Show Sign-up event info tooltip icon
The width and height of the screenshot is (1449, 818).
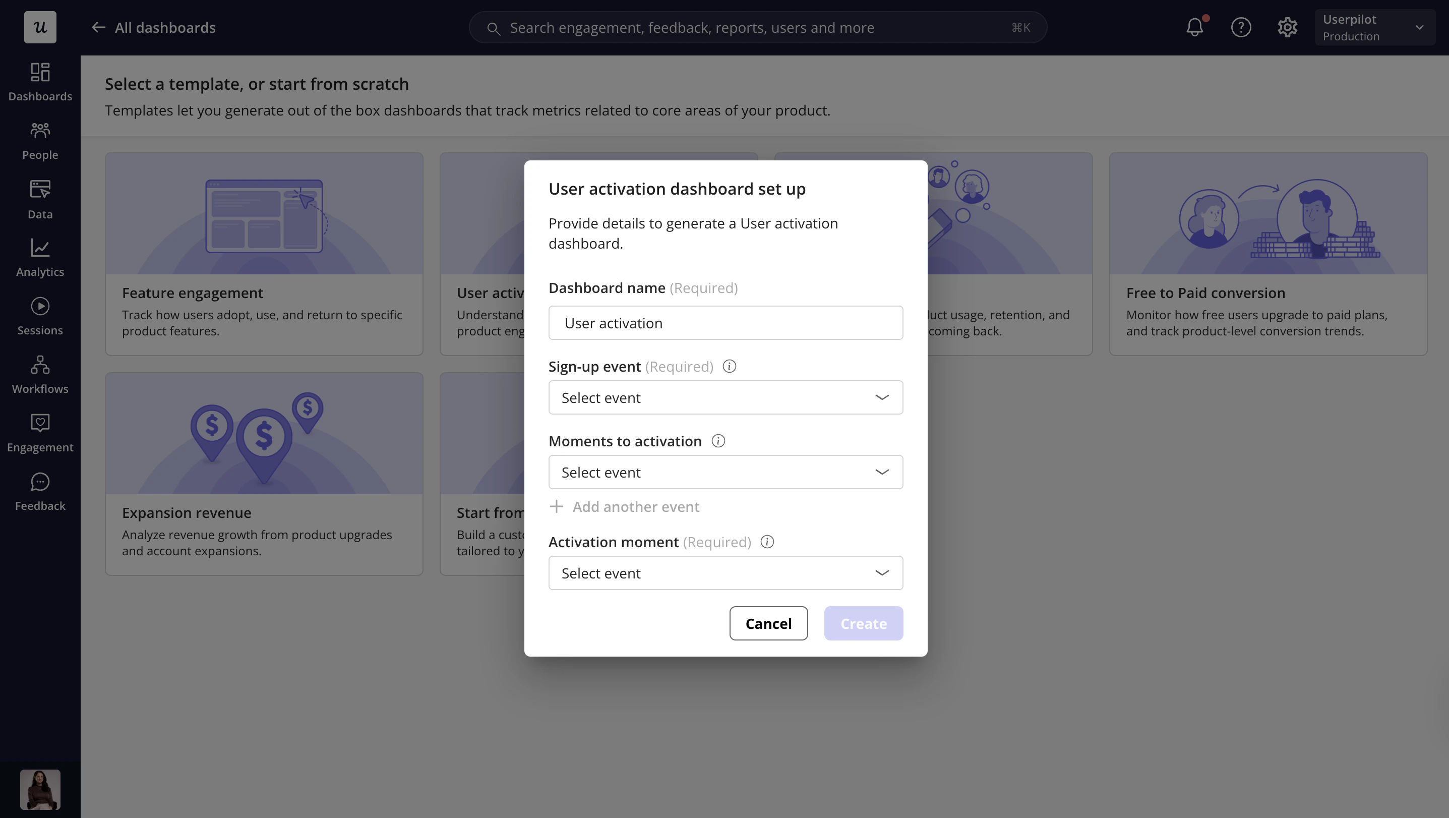coord(729,366)
